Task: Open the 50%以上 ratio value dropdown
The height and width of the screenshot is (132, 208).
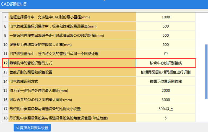Action: click(166, 109)
